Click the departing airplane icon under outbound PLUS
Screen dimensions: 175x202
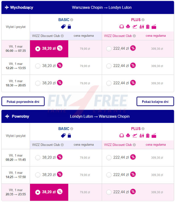(x=135, y=26)
